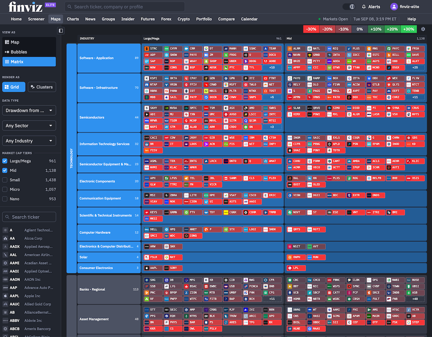Enable the Small market cap checkbox

5,180
